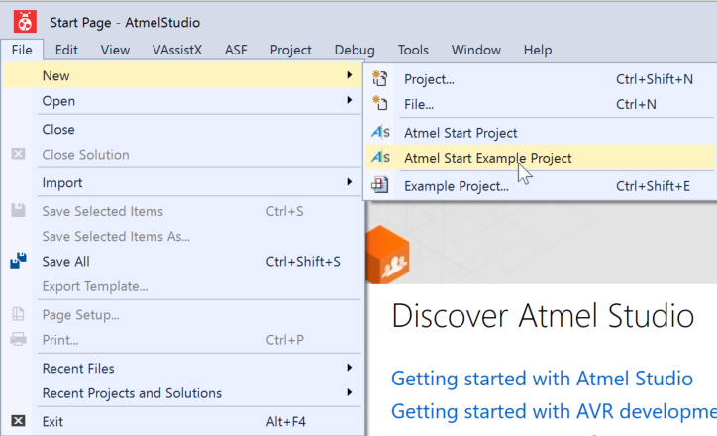Click the orange community cube icon
The image size is (717, 436).
coord(387,255)
